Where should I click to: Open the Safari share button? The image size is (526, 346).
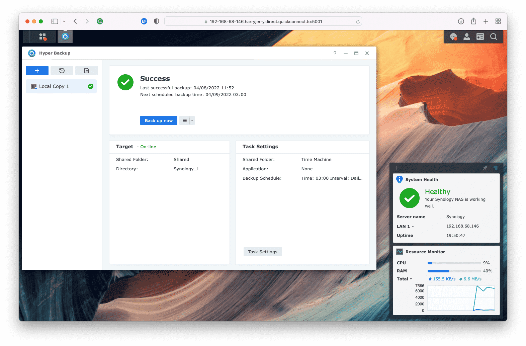click(473, 21)
